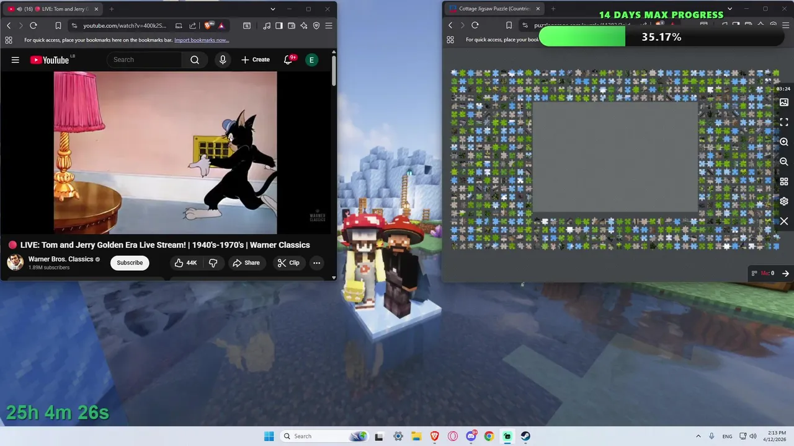Select the Cottage Jigsaw Puzzle tab
Viewport: 794px width, 446px height.
pos(493,9)
